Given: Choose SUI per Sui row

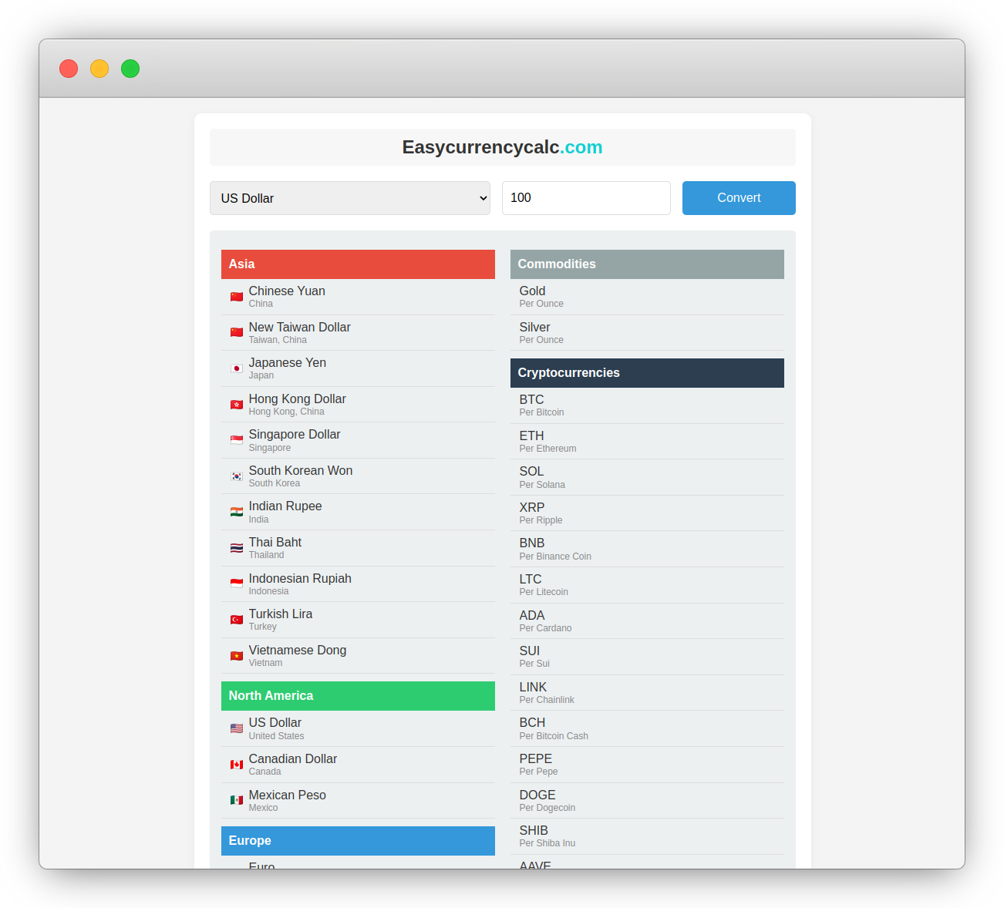Looking at the screenshot, I should (x=647, y=657).
